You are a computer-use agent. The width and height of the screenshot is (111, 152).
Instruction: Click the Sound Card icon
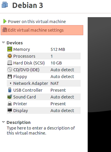point(10,97)
